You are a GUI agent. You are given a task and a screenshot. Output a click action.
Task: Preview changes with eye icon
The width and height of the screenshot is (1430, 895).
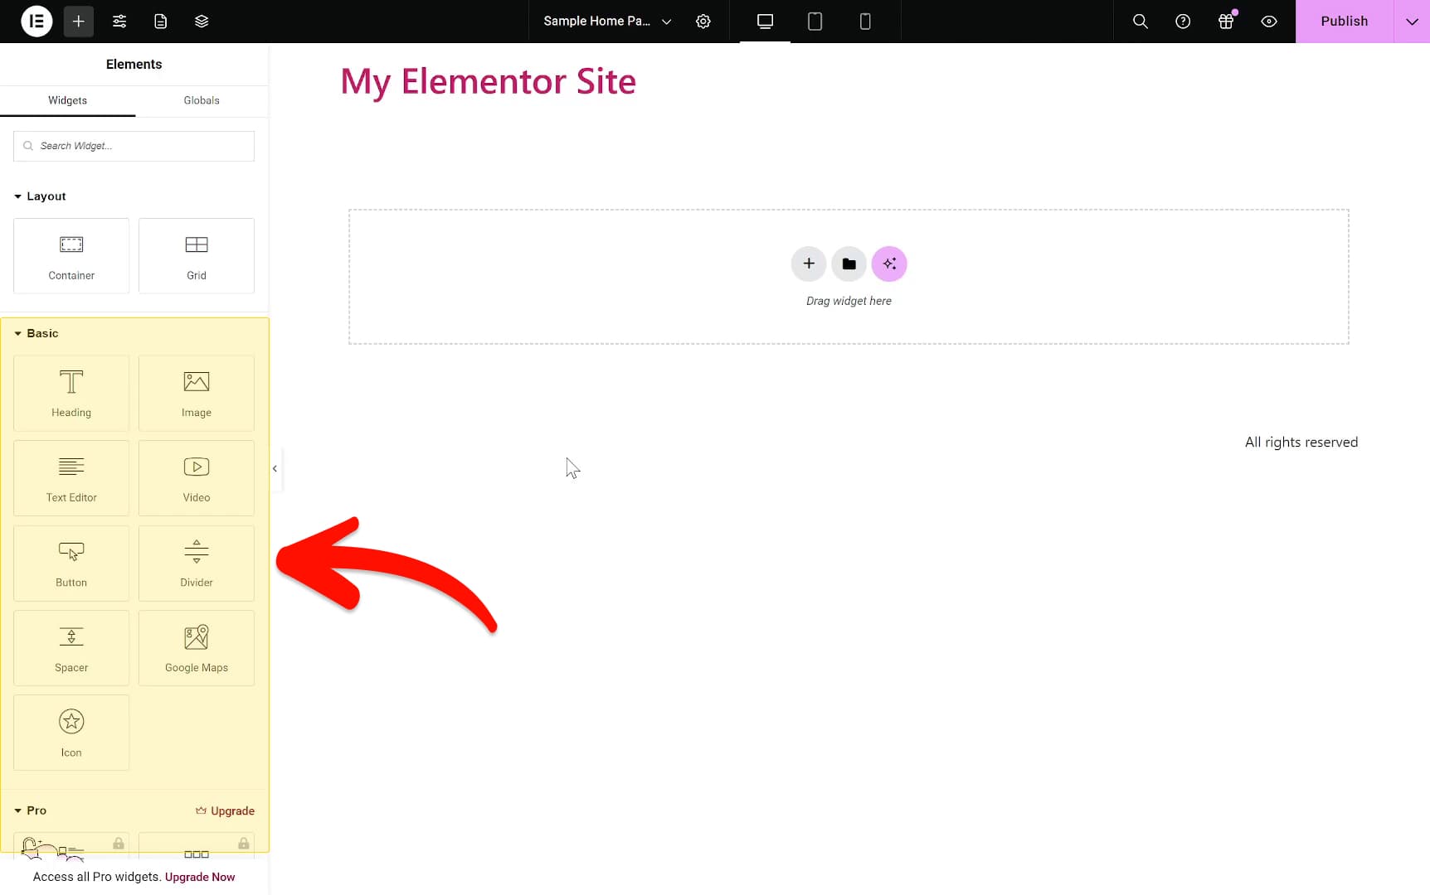click(x=1269, y=22)
